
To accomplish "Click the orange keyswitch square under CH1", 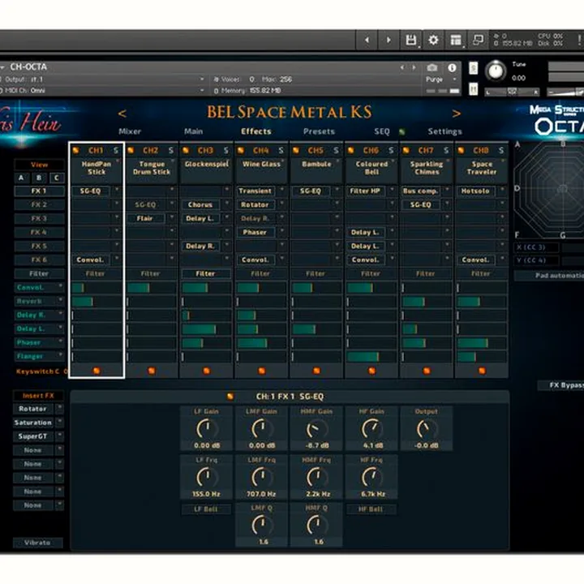I will (97, 371).
